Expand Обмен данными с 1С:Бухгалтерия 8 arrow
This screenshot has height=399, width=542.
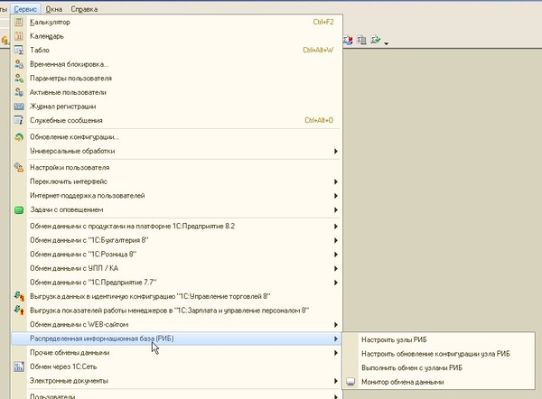point(336,240)
